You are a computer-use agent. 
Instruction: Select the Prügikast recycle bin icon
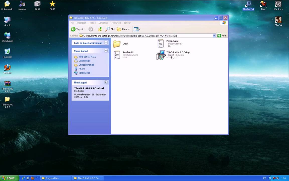7,53
